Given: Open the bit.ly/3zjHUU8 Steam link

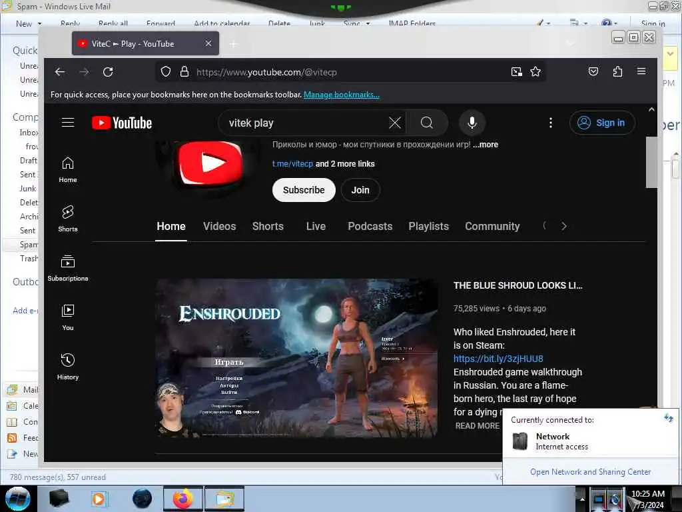Looking at the screenshot, I should 498,359.
